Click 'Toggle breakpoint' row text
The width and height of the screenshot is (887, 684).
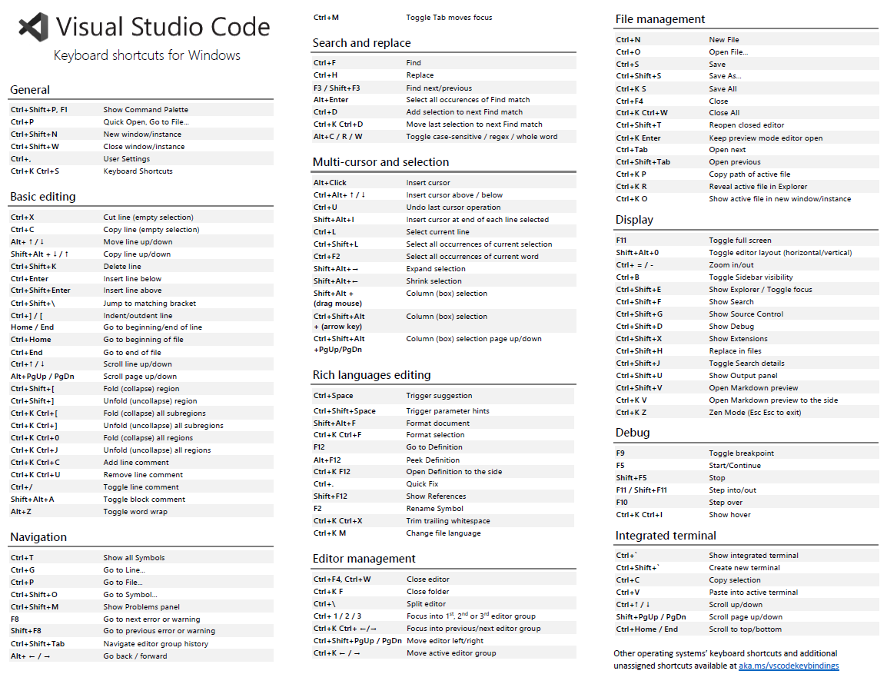(x=741, y=453)
